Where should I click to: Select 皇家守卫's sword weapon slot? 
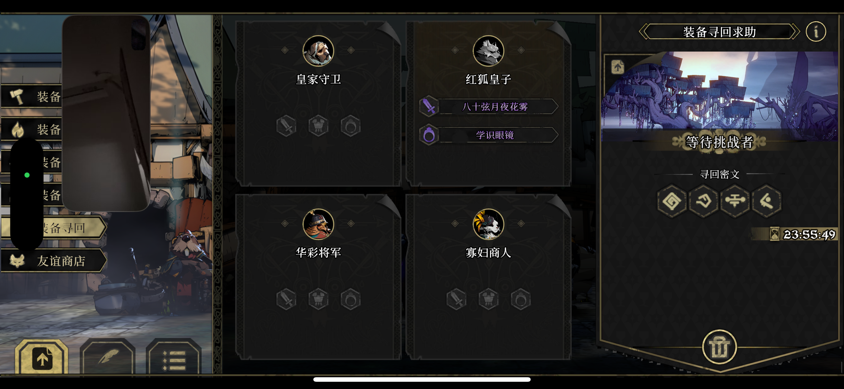pyautogui.click(x=286, y=126)
